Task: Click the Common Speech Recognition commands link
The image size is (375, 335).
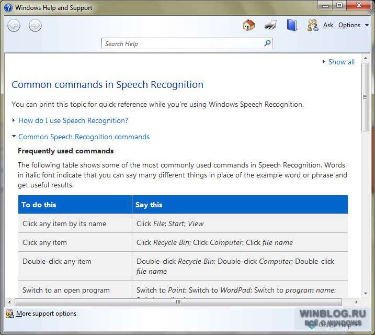Action: coord(84,137)
